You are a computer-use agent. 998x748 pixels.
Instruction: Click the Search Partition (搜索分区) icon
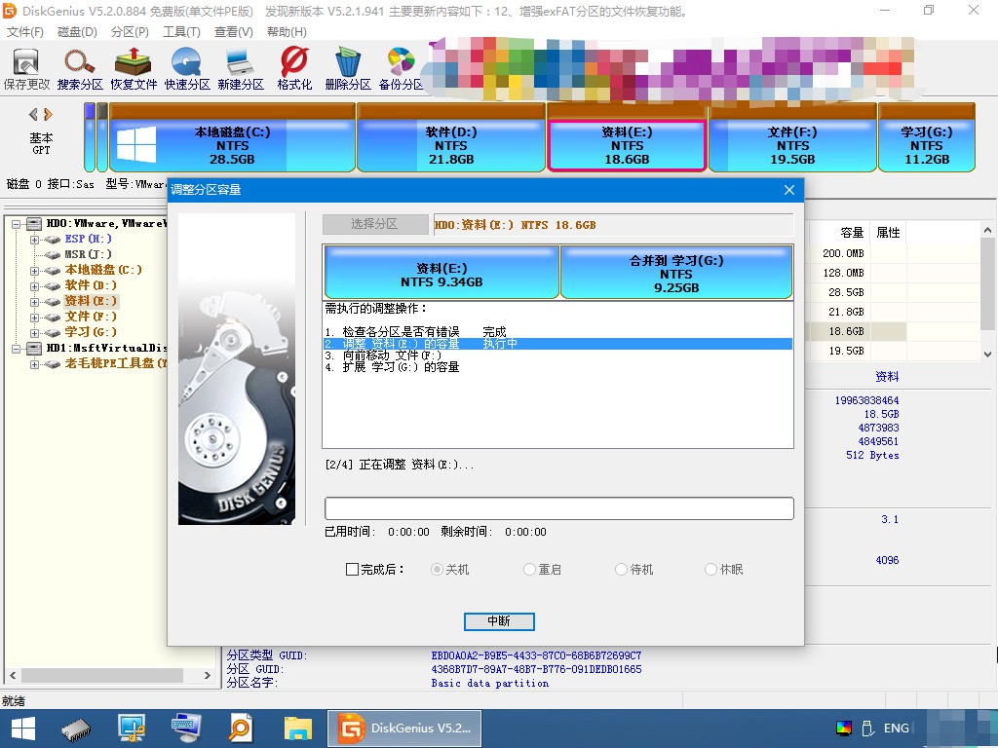pyautogui.click(x=80, y=69)
